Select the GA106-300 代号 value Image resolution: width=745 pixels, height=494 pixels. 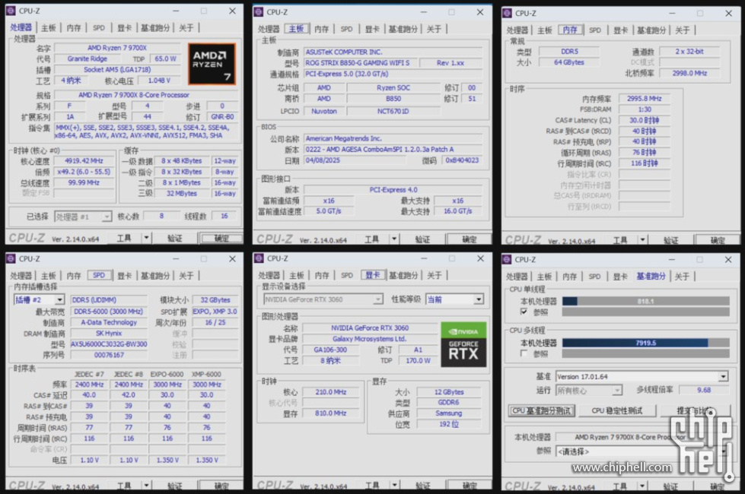click(x=330, y=350)
